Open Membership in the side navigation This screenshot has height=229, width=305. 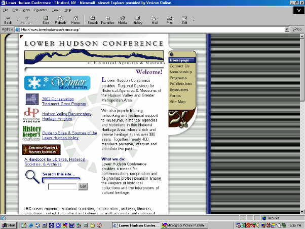(181, 72)
